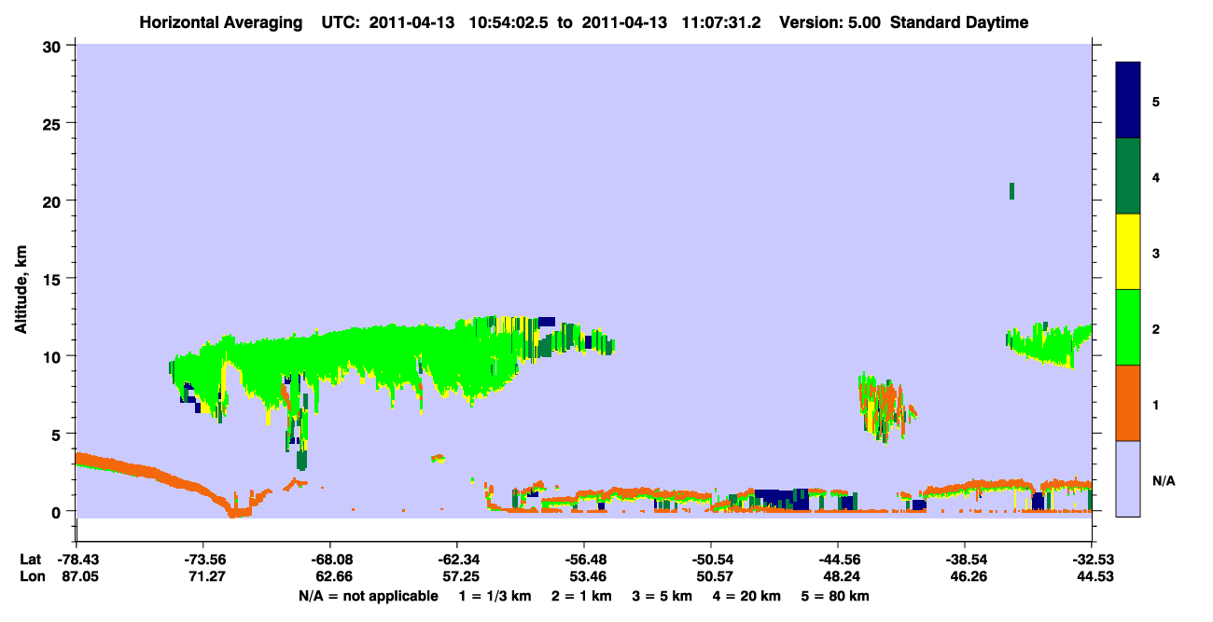Click the latitude value -73.56

tap(202, 560)
